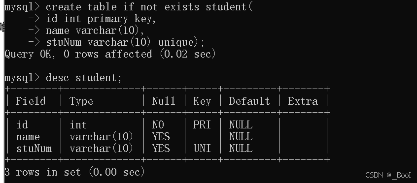Screen dimensions: 417x183
Task: Select the Extra column header
Action: click(x=303, y=101)
